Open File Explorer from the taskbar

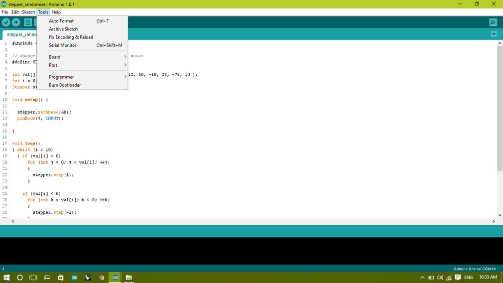pyautogui.click(x=128, y=278)
